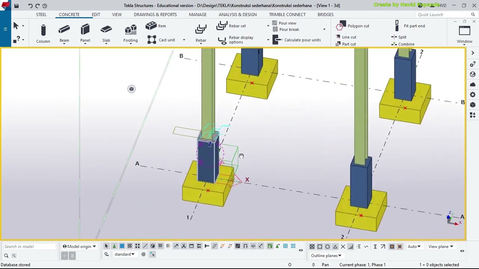Open the cloud side panel icon
479x269 pixels.
tap(473, 85)
